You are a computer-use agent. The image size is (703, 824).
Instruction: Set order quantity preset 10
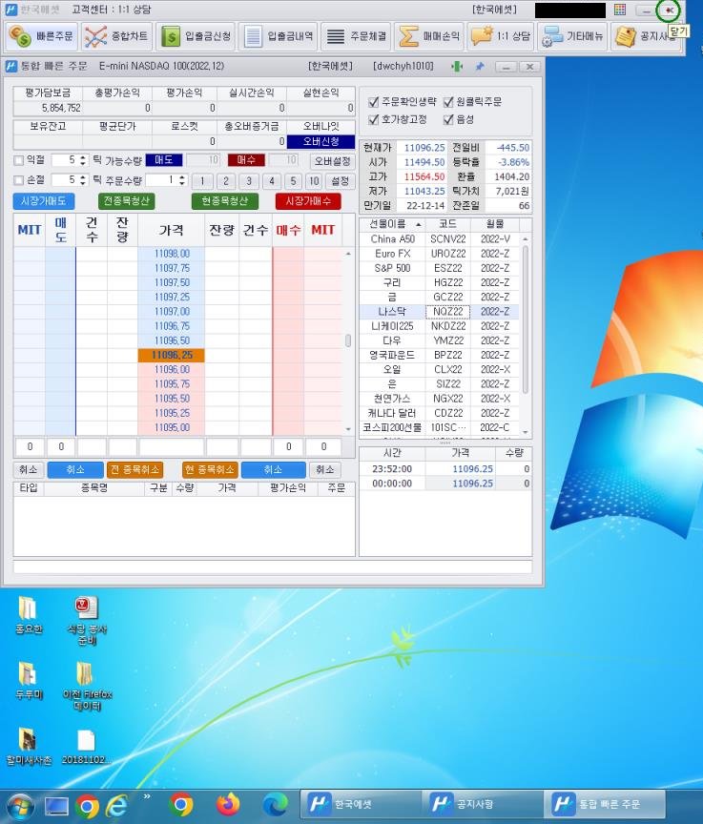coord(314,181)
